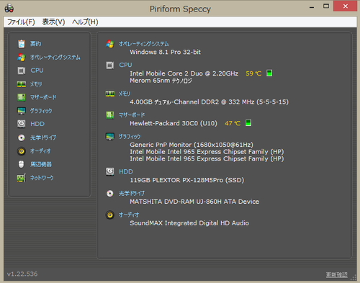This screenshot has height=283, width=360.
Task: Click the メモリ RAM icon in summary panel
Action: pos(110,94)
